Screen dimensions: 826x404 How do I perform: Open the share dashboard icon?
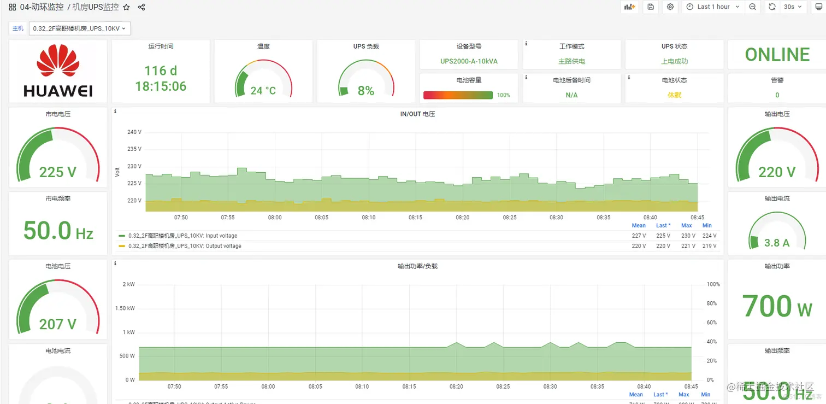pos(141,7)
